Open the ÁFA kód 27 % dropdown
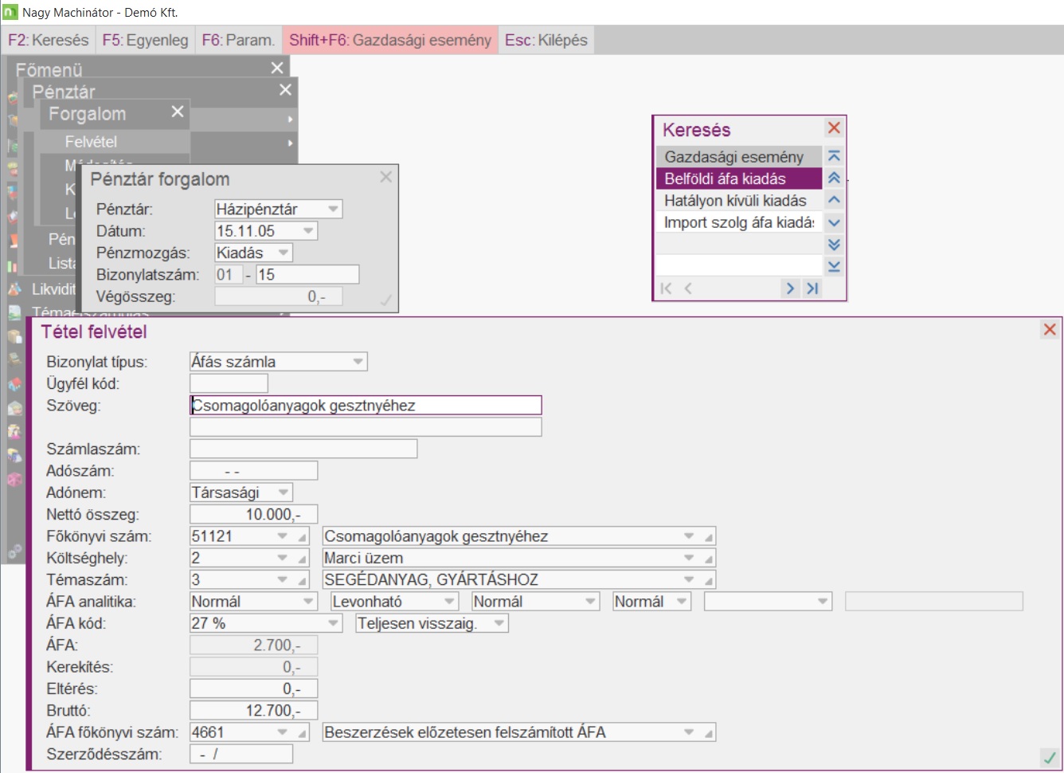The width and height of the screenshot is (1064, 773). [x=334, y=623]
